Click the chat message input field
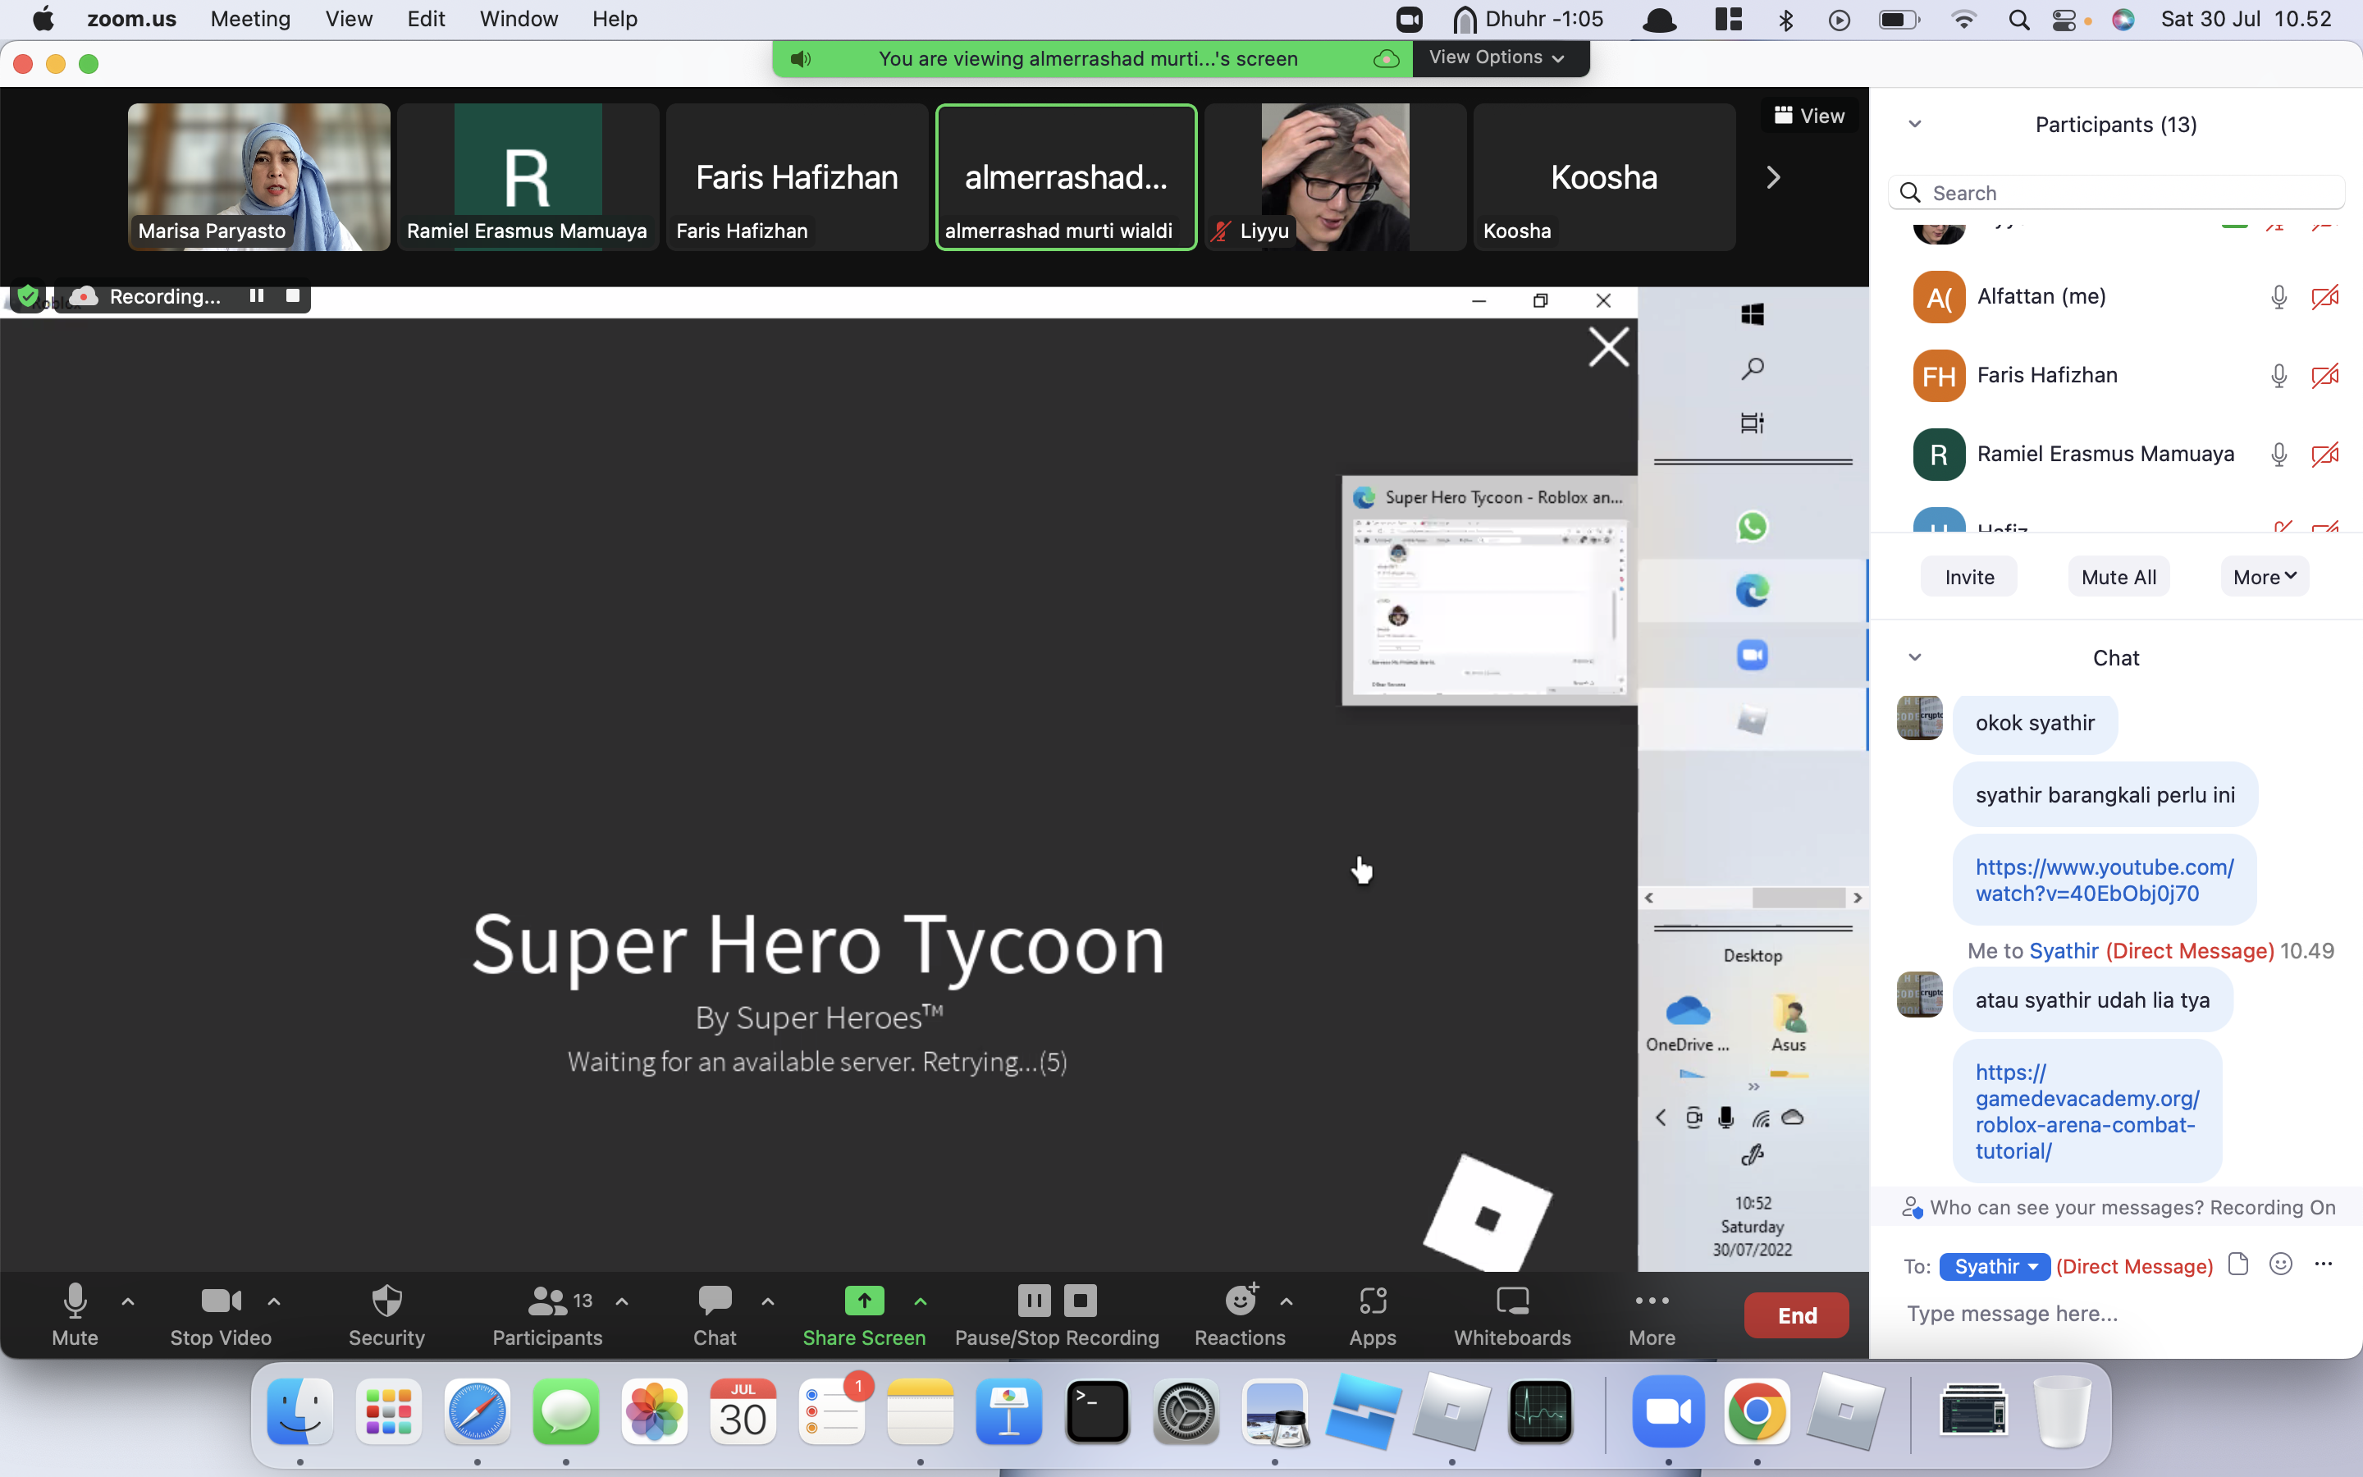2363x1477 pixels. click(x=2118, y=1312)
